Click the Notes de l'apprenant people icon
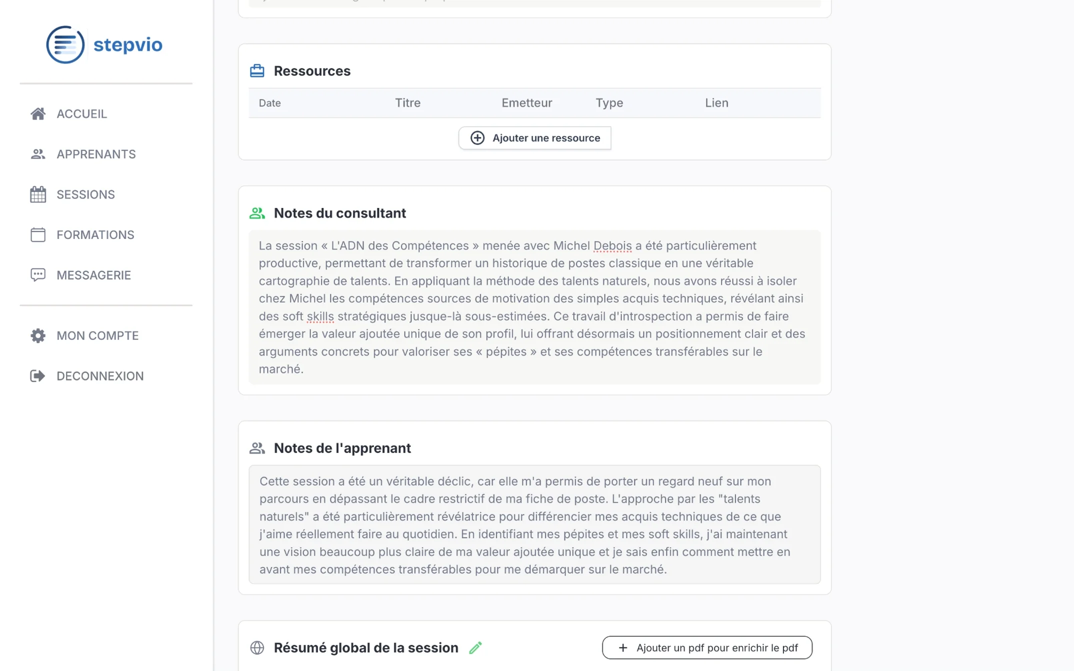The width and height of the screenshot is (1074, 671). point(257,448)
